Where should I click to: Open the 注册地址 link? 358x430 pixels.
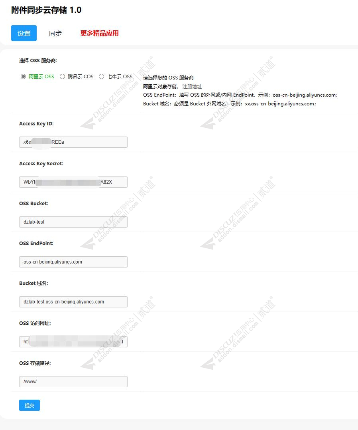click(x=192, y=86)
